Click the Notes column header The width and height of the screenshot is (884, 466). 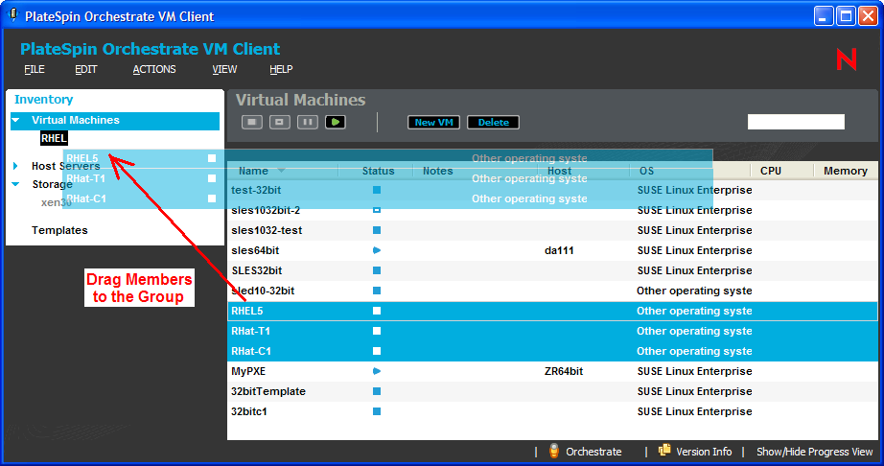[437, 171]
